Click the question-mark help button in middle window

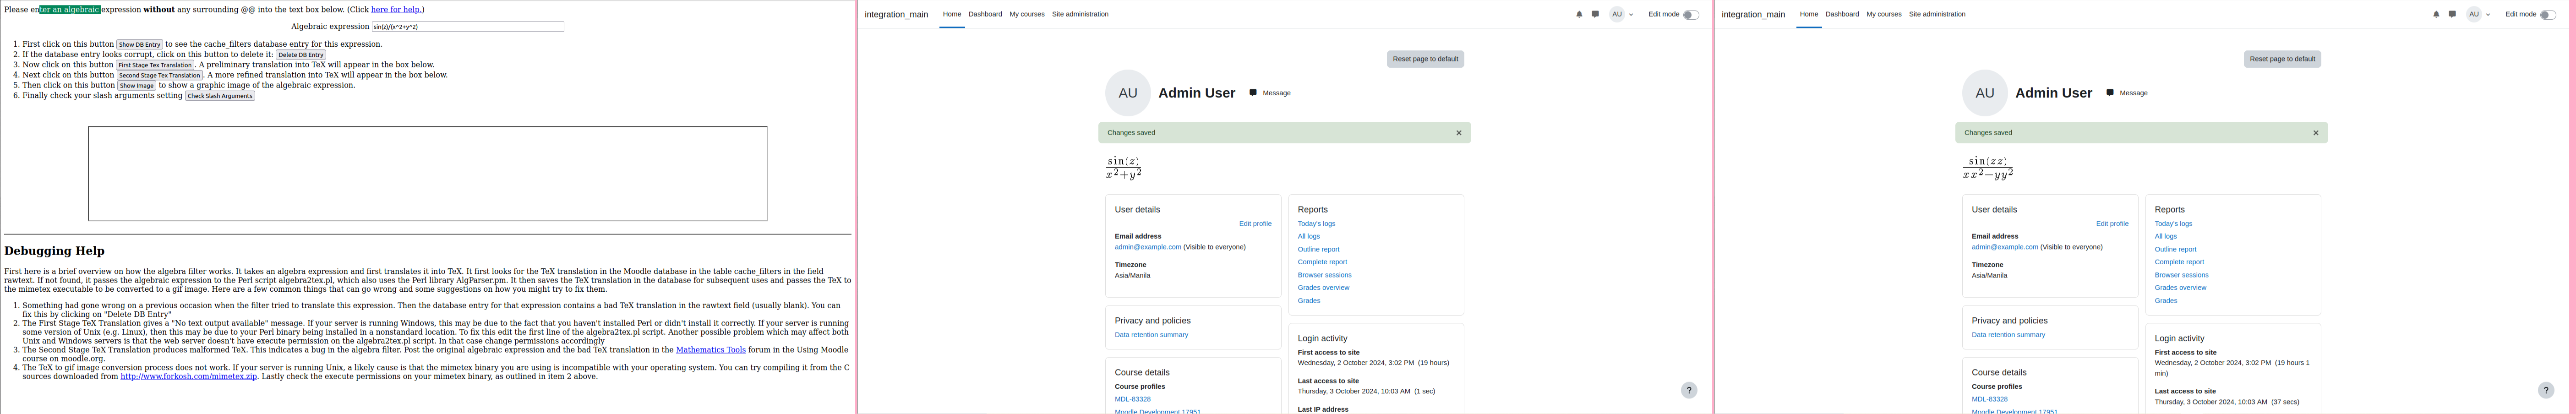1689,391
